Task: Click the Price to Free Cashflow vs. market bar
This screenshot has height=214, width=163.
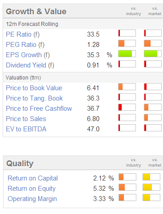Action: pos(153,107)
